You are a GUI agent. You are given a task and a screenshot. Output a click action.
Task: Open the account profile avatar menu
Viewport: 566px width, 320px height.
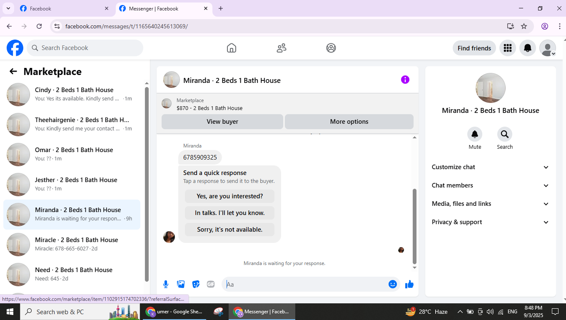tap(548, 48)
